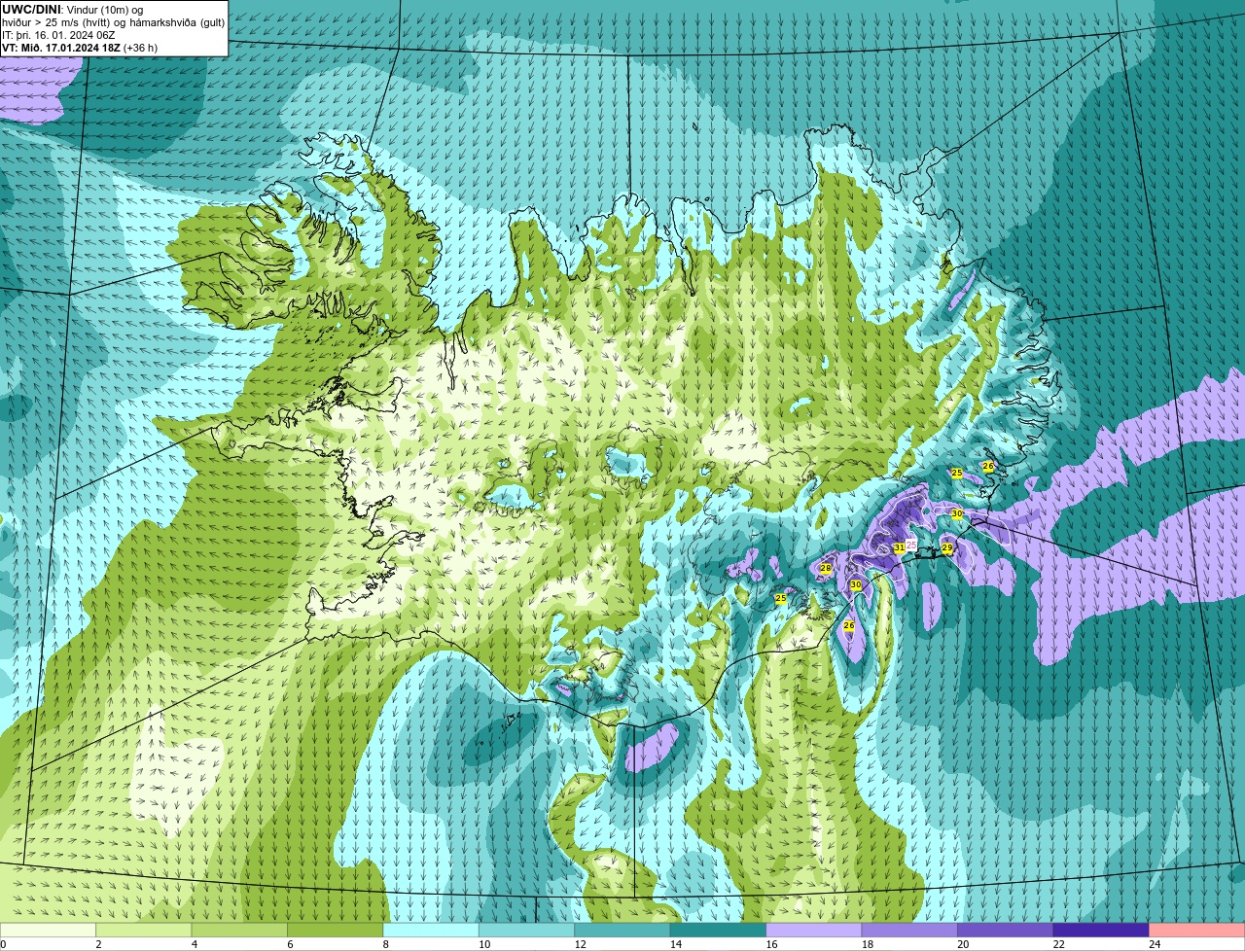The width and height of the screenshot is (1245, 951).
Task: Click the yellow 28 max gust label
Action: pyautogui.click(x=826, y=568)
